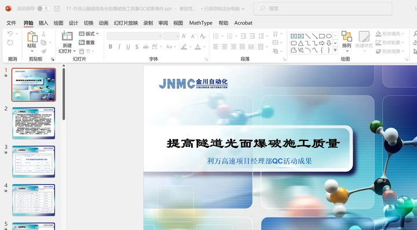Click the Copy icon
Image resolution: width=417 pixels, height=230 pixels.
click(43, 42)
